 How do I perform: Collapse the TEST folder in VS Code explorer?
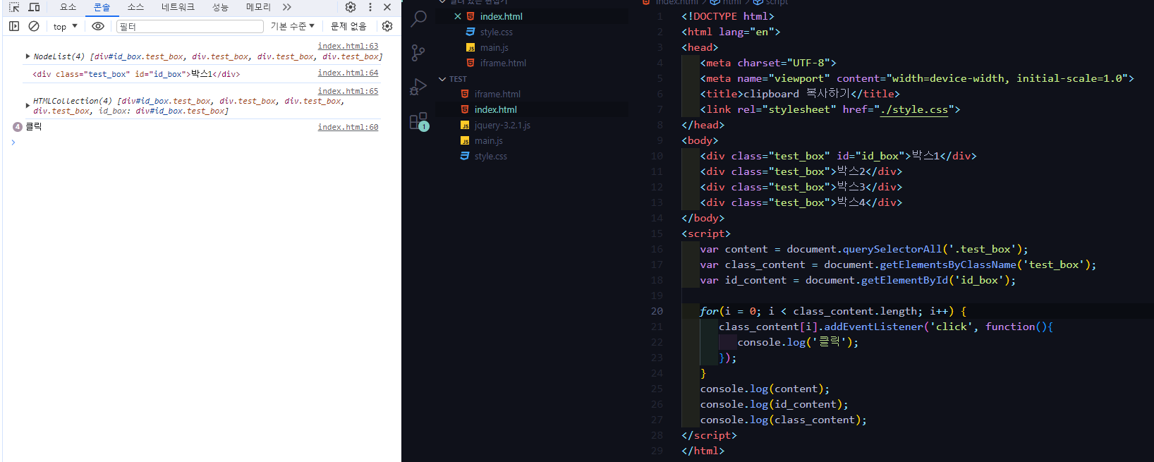coord(442,79)
